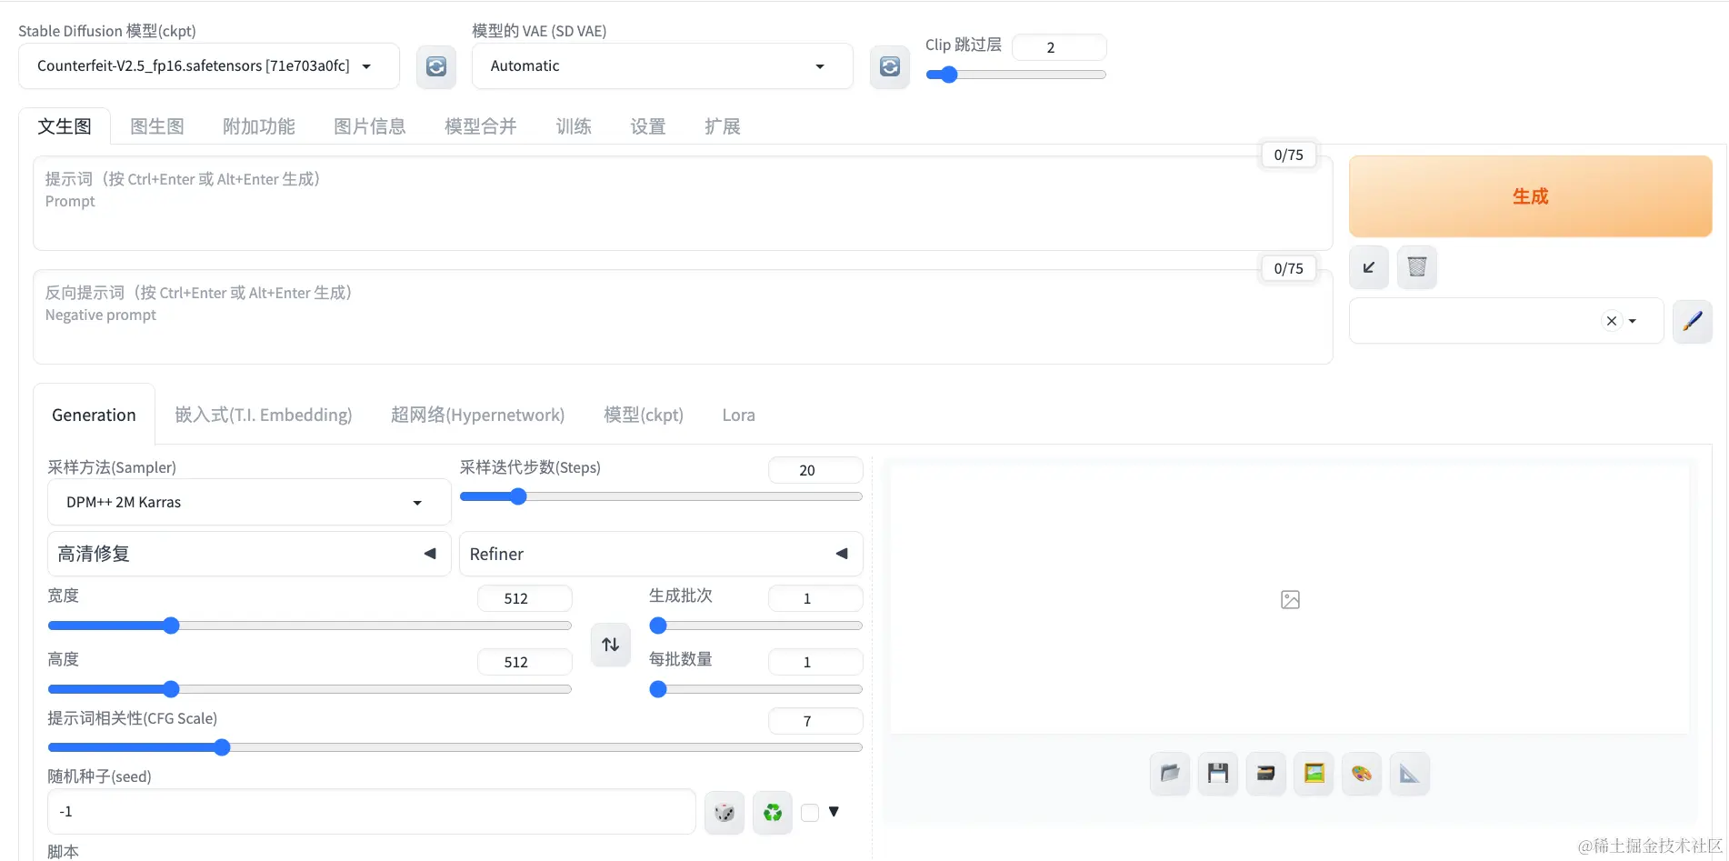Open the SD VAE Automatic dropdown
The width and height of the screenshot is (1729, 861).
663,66
